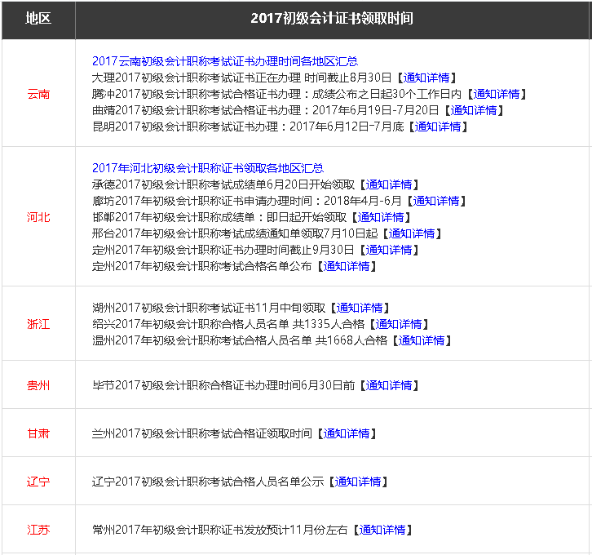Click 通知详情 for the 承德 entry

(388, 184)
